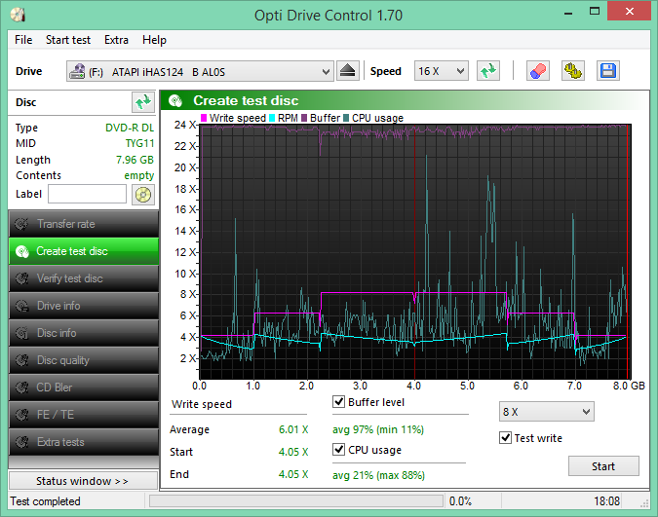Screen dimensions: 658x517
Task: Click the teal CPU usage legend swatch
Action: coord(346,118)
